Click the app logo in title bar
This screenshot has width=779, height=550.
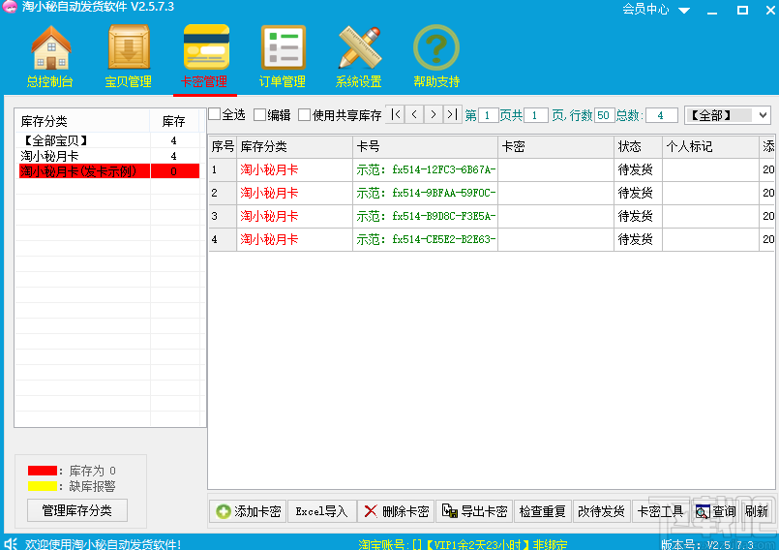10,7
